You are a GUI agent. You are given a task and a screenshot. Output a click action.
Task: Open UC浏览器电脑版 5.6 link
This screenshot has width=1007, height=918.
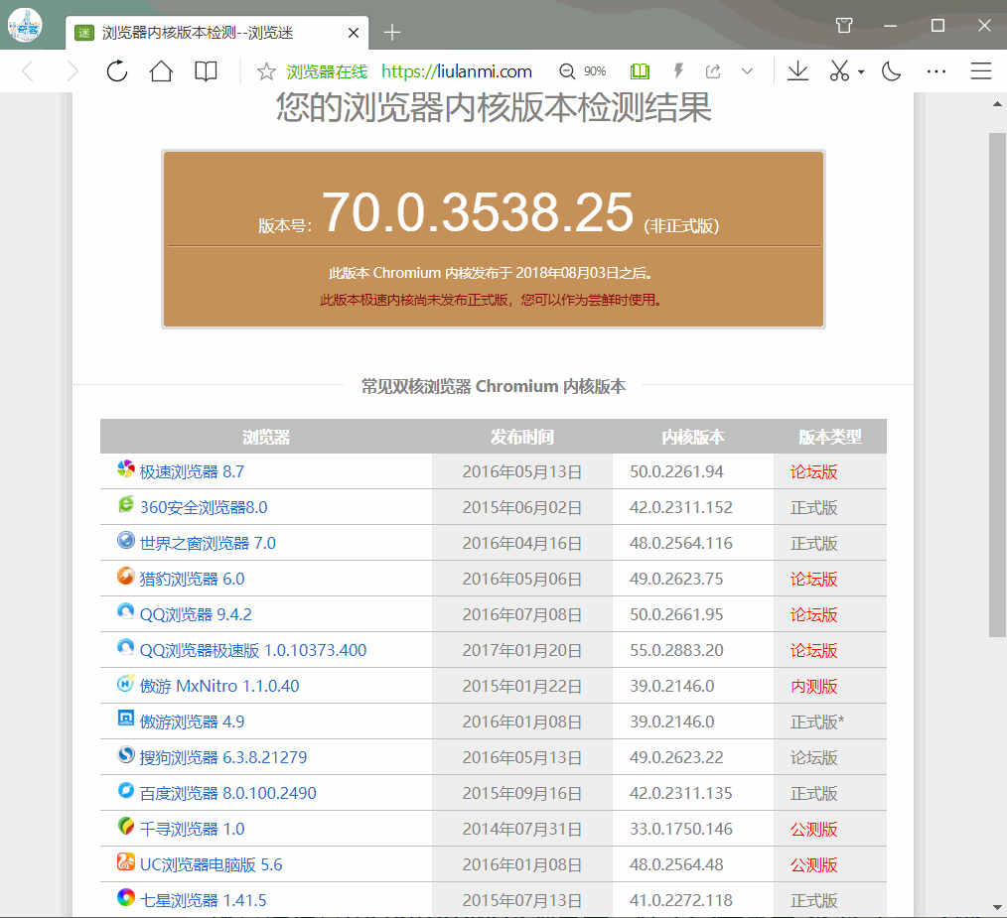click(x=212, y=864)
